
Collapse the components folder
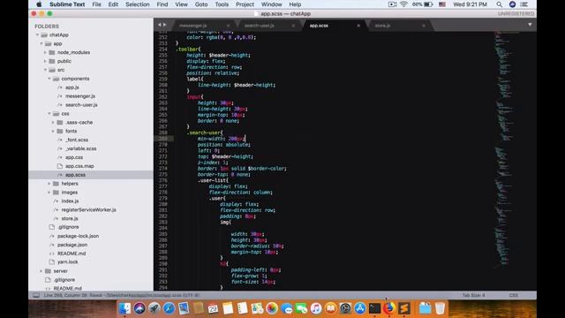49,79
